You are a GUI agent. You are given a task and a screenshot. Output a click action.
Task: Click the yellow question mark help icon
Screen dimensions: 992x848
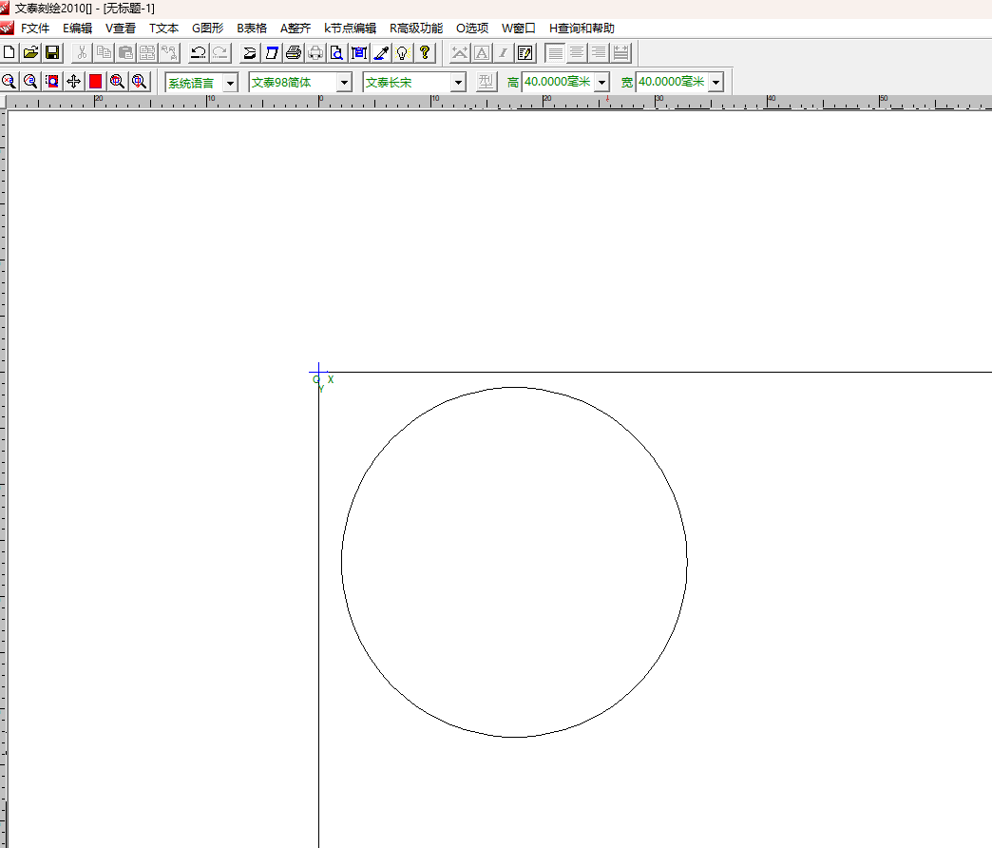(x=425, y=52)
